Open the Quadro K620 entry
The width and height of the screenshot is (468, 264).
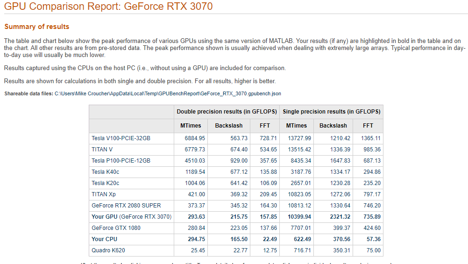[x=108, y=250]
